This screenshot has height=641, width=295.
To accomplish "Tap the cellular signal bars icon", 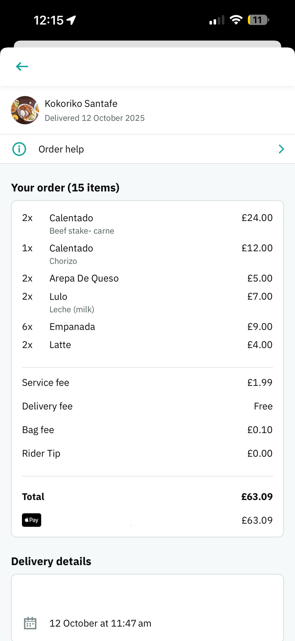I will click(217, 20).
